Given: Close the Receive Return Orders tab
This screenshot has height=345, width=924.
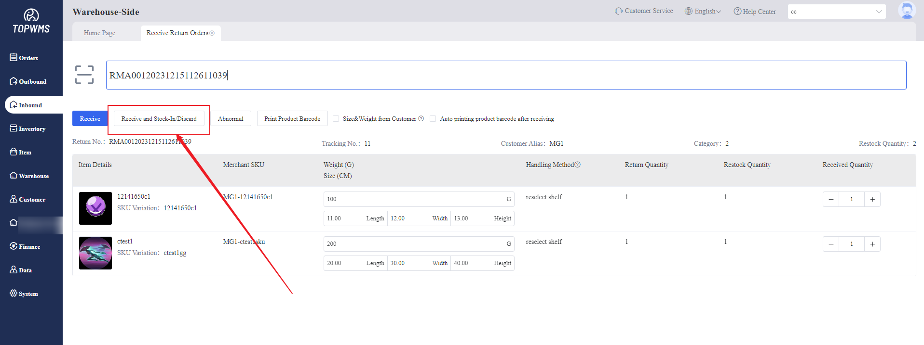Looking at the screenshot, I should [x=212, y=33].
